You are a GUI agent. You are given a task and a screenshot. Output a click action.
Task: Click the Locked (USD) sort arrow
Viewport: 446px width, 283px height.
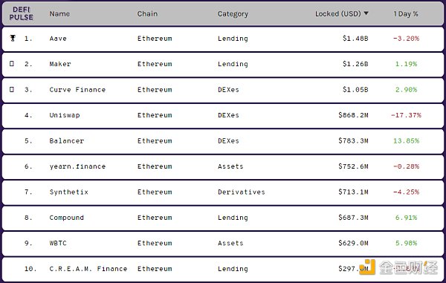point(366,13)
